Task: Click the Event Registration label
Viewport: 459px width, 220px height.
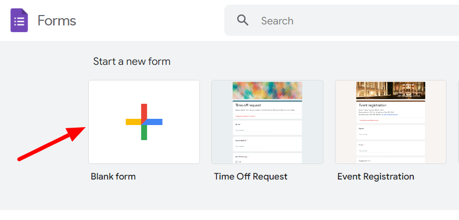Action: 376,176
